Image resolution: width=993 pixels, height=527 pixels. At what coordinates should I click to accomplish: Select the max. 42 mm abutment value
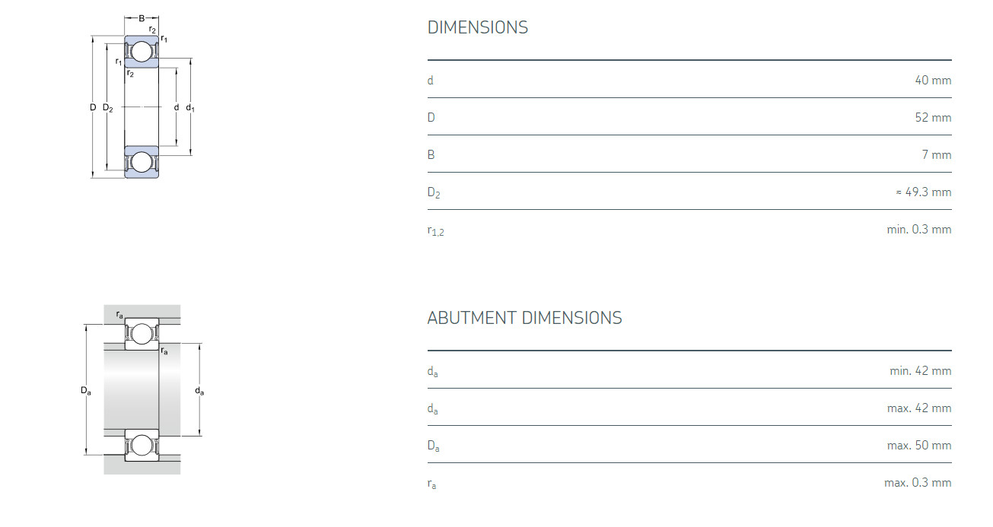pos(918,408)
